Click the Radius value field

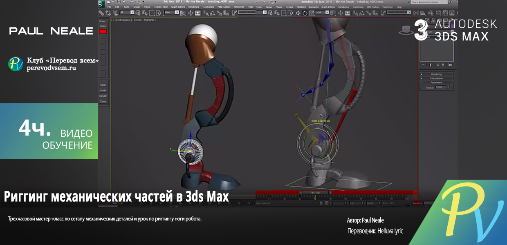pyautogui.click(x=441, y=87)
